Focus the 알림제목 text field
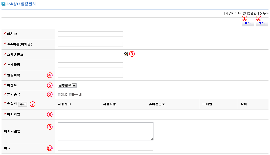 90,75
